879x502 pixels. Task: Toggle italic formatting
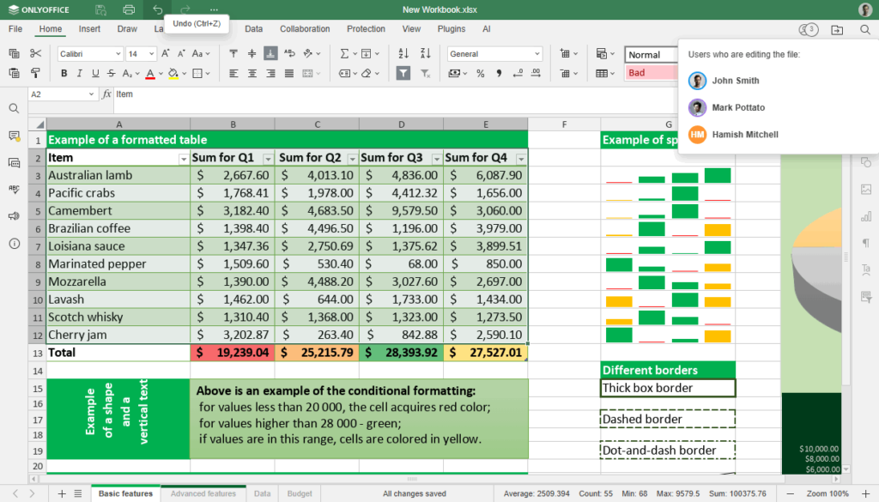[x=80, y=73]
